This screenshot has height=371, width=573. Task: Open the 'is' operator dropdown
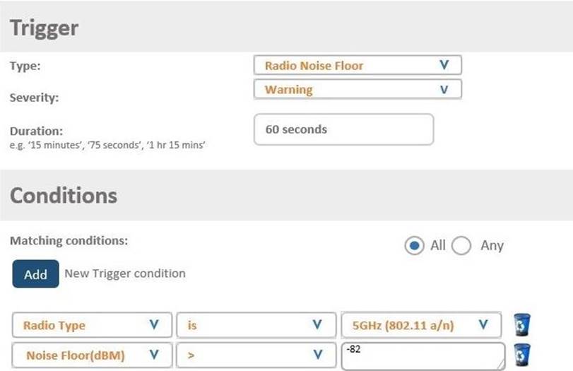[254, 326]
